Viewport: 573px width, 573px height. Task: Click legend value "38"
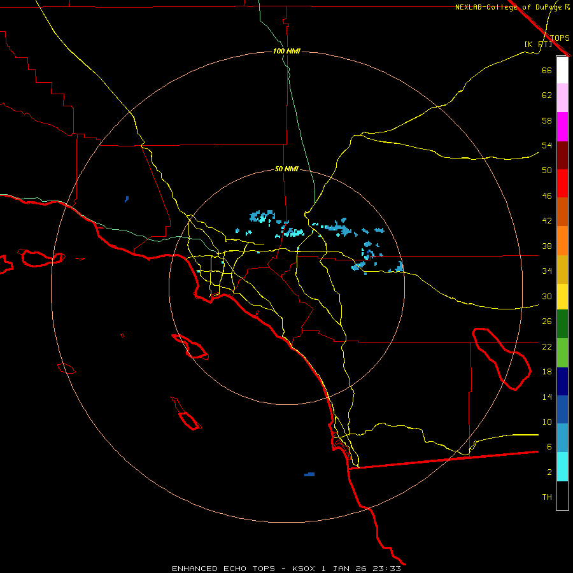547,246
